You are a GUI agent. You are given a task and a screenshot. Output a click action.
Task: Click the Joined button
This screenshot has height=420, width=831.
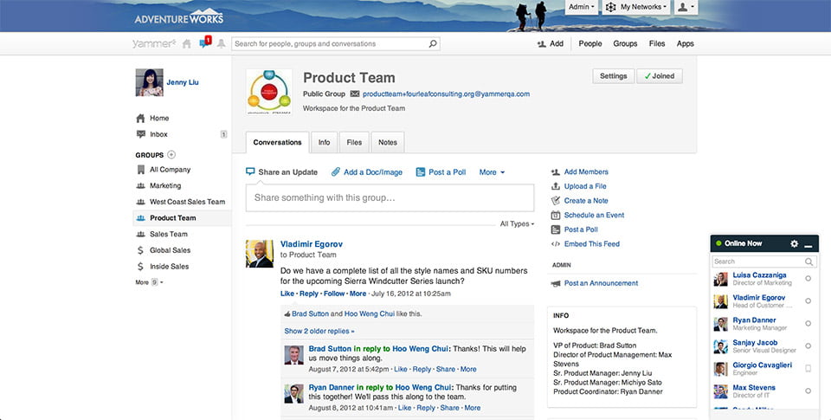pos(660,76)
